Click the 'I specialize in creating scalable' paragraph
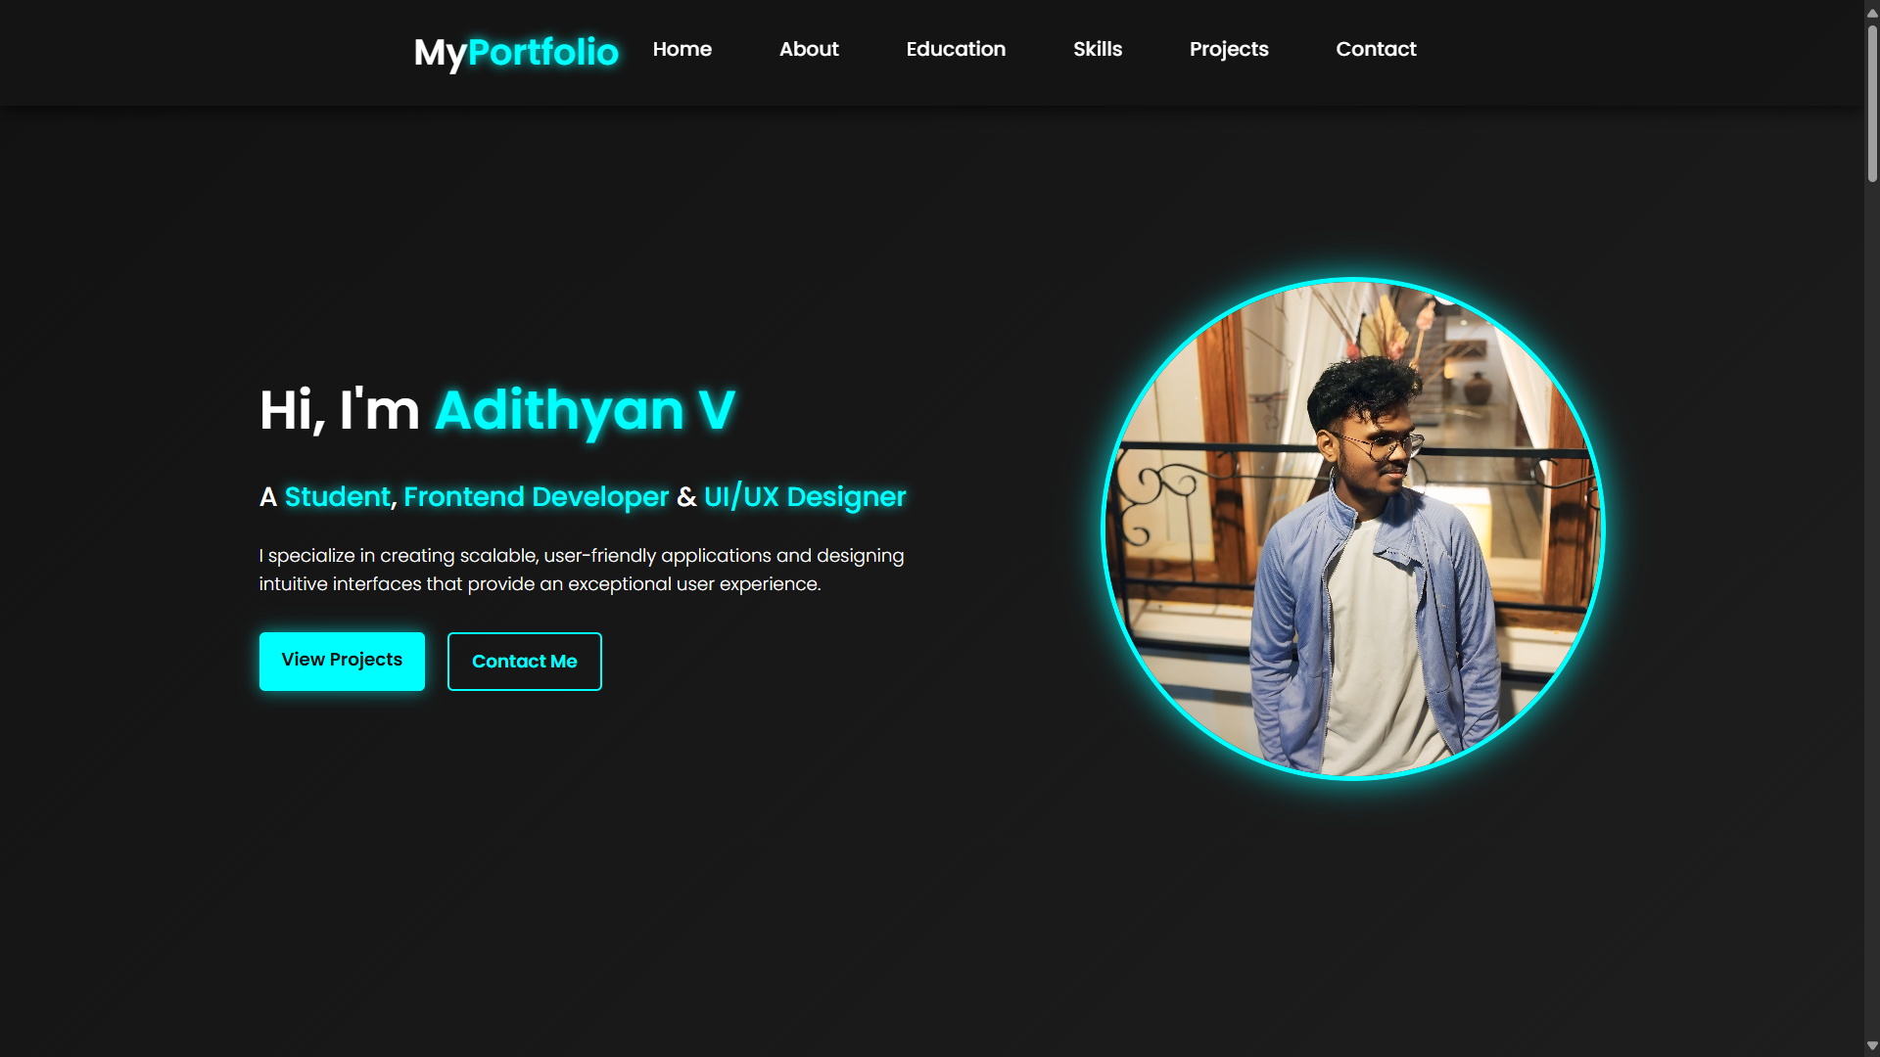1880x1057 pixels. [x=582, y=570]
